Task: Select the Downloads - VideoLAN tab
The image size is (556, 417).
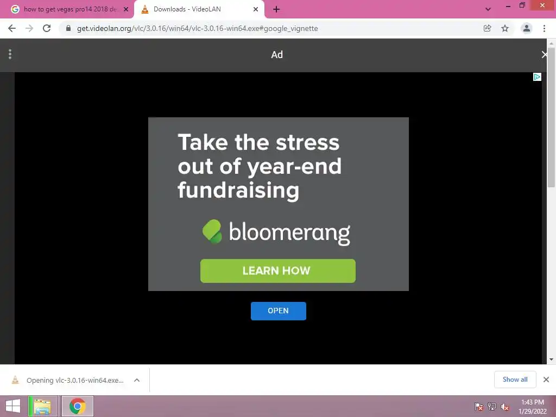Action: (x=199, y=9)
